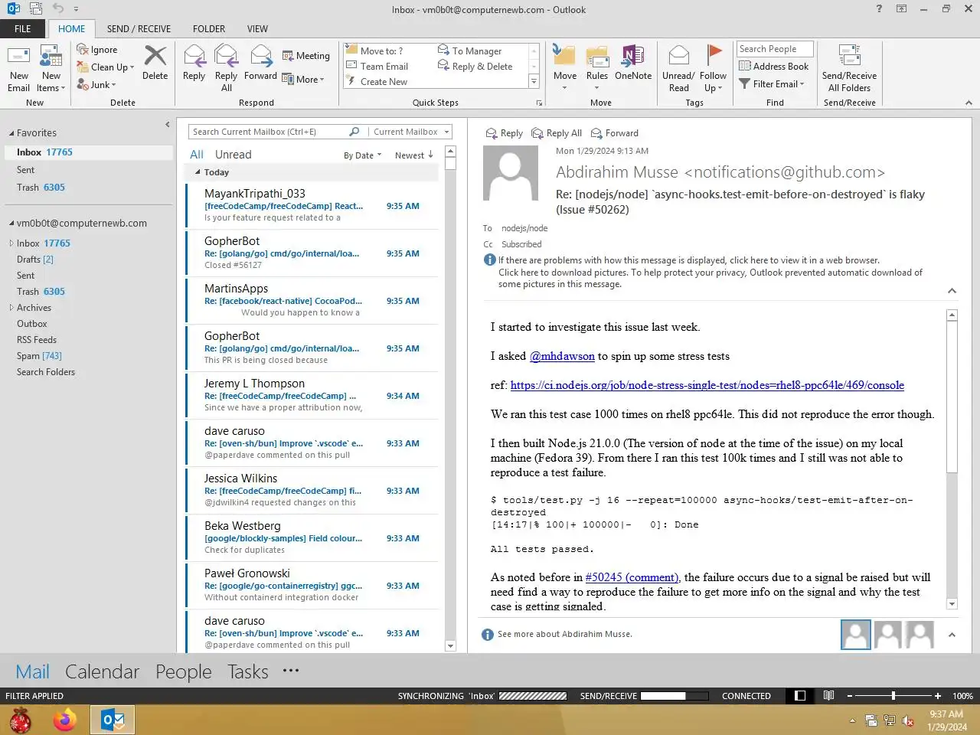Open the Junk dropdown
This screenshot has width=980, height=735.
click(x=96, y=85)
